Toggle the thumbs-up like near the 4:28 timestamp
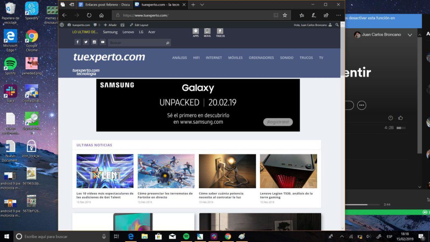This screenshot has width=430, height=242. (400, 118)
